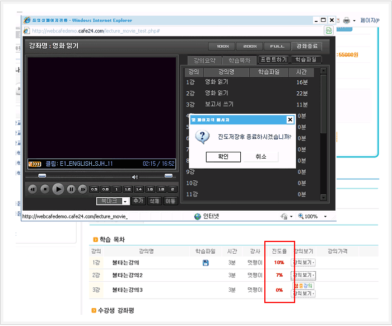Click 강좌종료 to end the lecture
Screen dimensions: 392x326
click(x=307, y=46)
